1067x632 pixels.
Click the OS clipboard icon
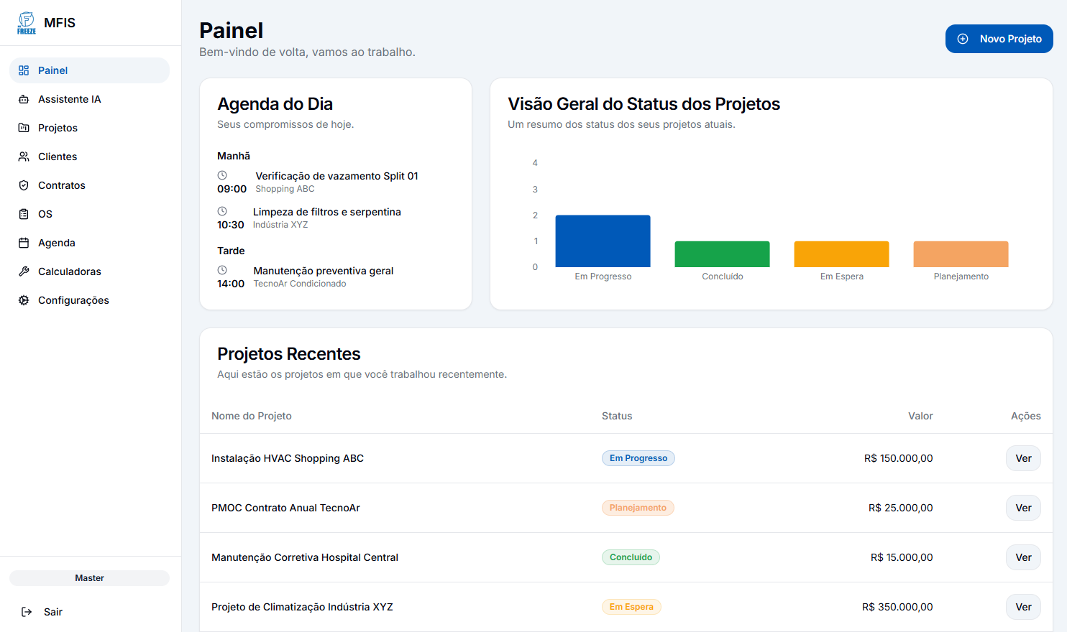(24, 214)
